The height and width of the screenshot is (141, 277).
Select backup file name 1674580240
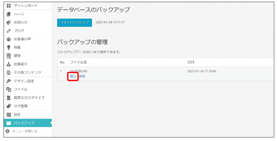78,71
